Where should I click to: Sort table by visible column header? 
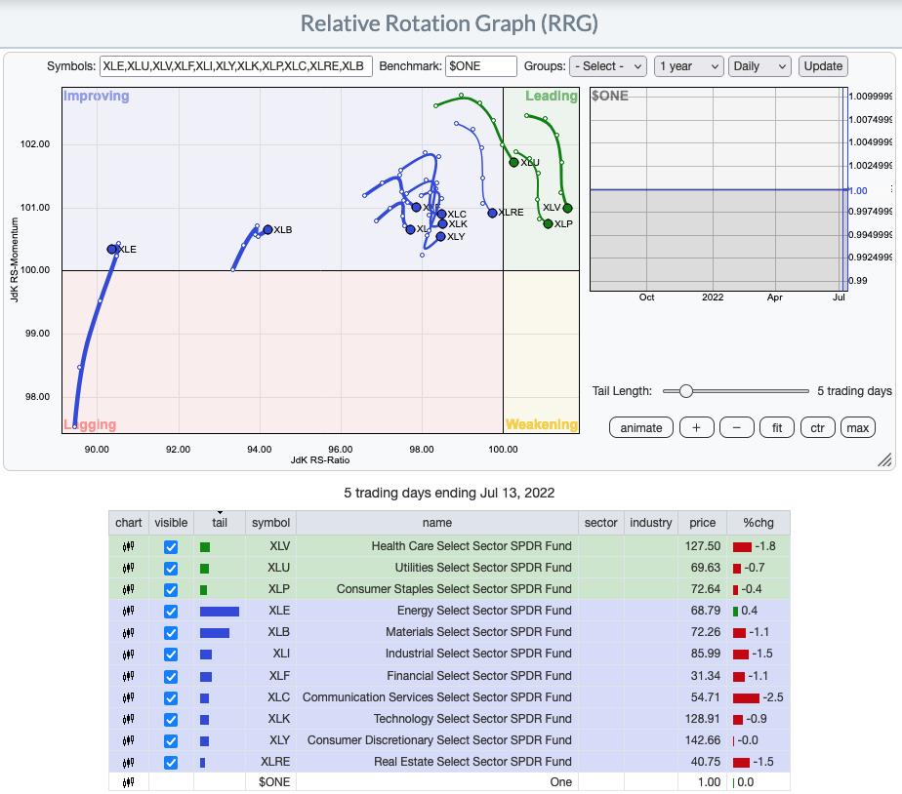(x=171, y=523)
